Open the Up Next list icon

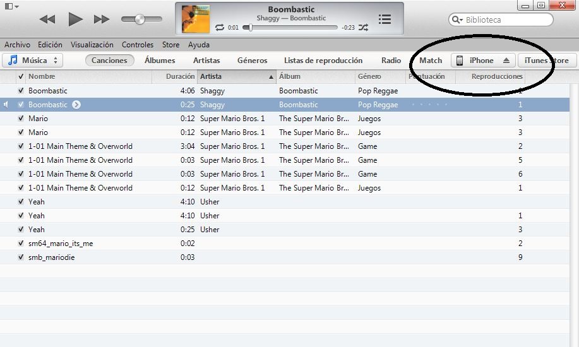click(385, 19)
